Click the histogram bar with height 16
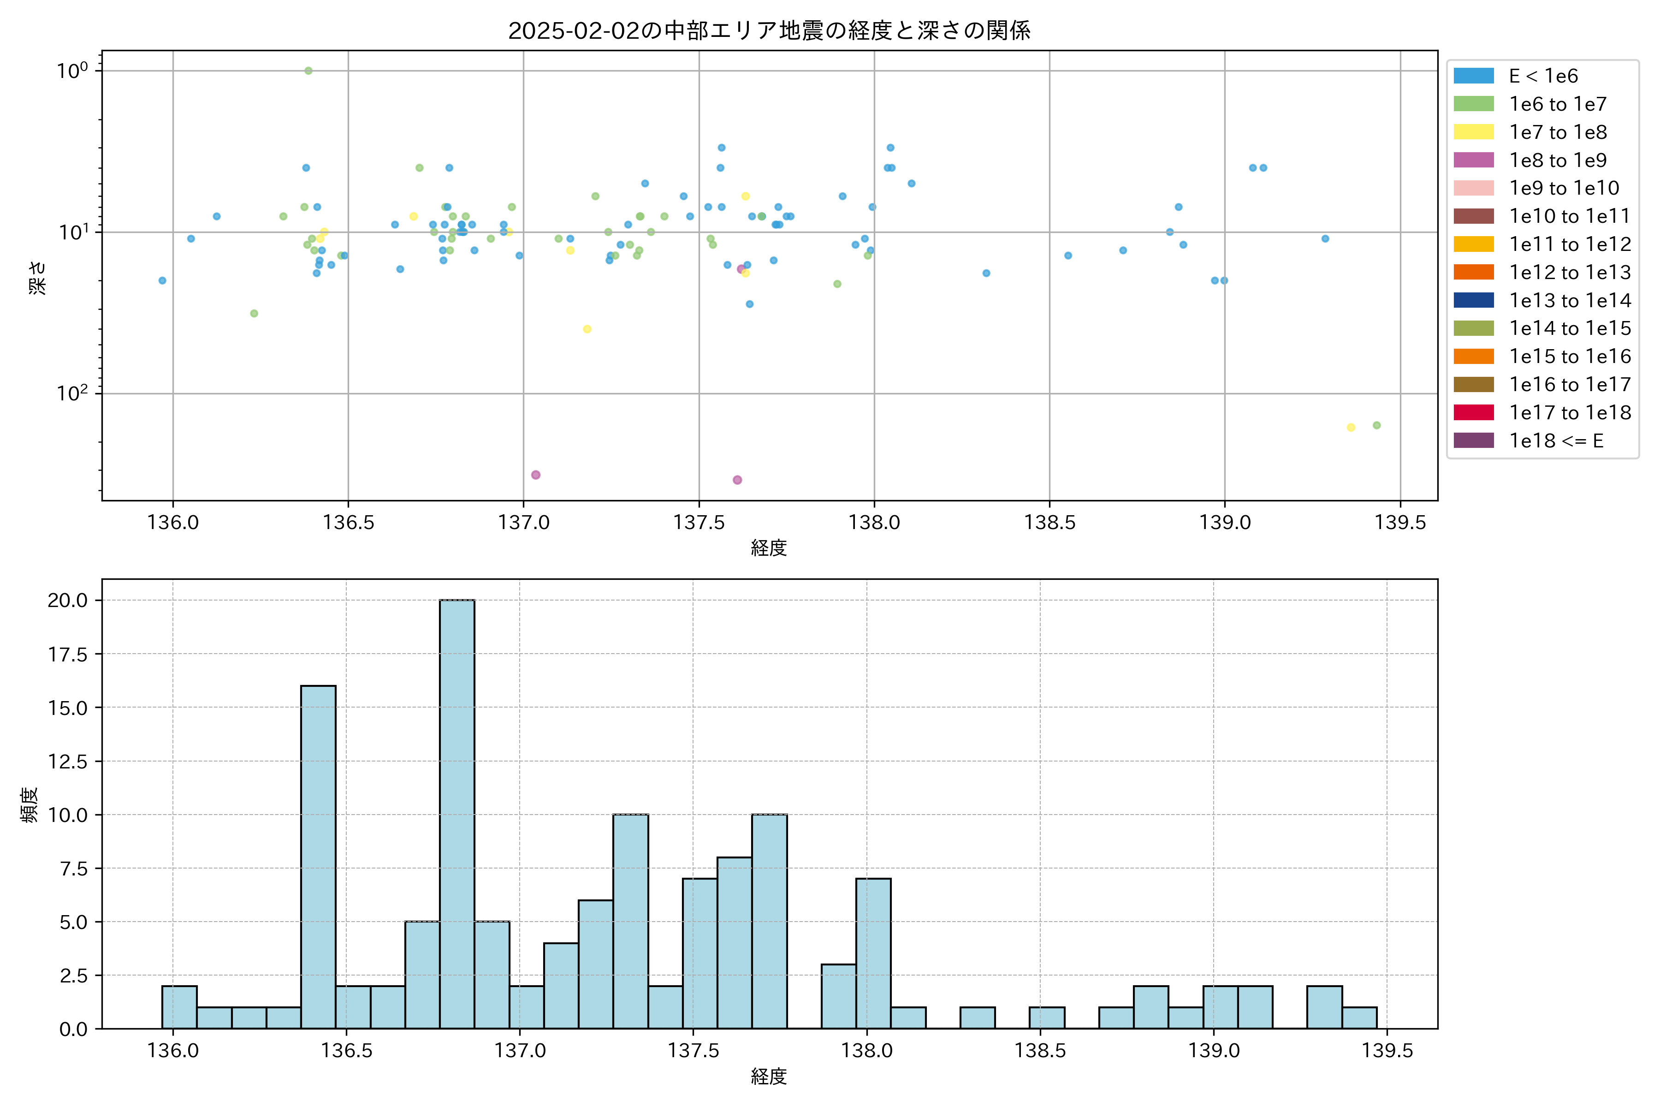This screenshot has width=1660, height=1107. [x=318, y=857]
